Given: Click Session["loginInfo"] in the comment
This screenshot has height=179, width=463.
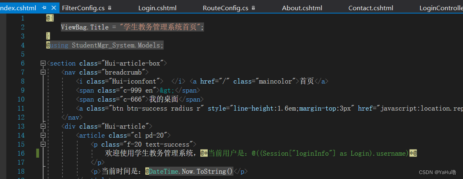Looking at the screenshot, I should 299,153.
